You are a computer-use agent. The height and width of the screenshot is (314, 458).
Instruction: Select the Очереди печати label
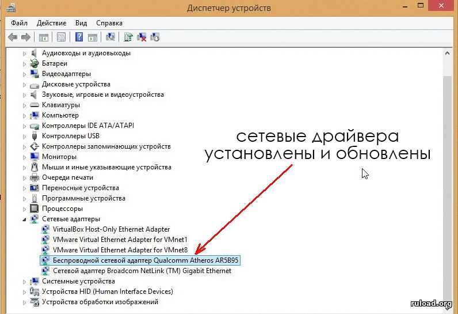[x=67, y=177]
